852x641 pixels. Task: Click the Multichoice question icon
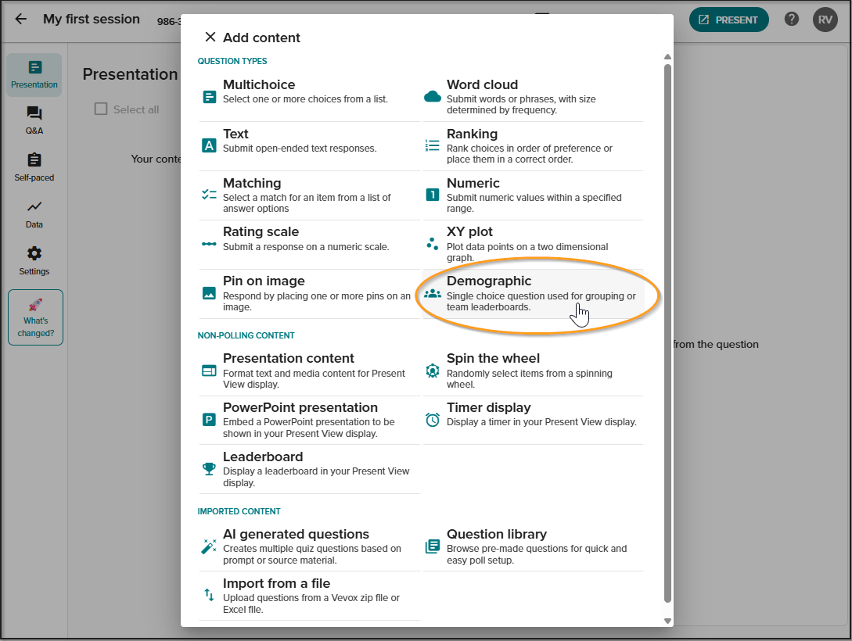[209, 97]
